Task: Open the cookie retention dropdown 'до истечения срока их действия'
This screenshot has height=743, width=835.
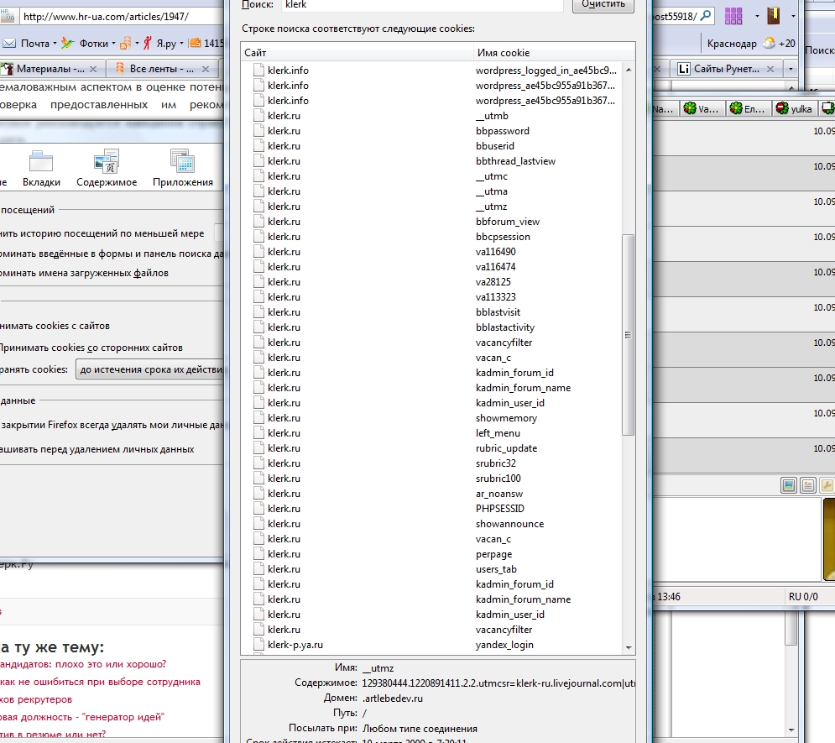Action: click(x=150, y=369)
